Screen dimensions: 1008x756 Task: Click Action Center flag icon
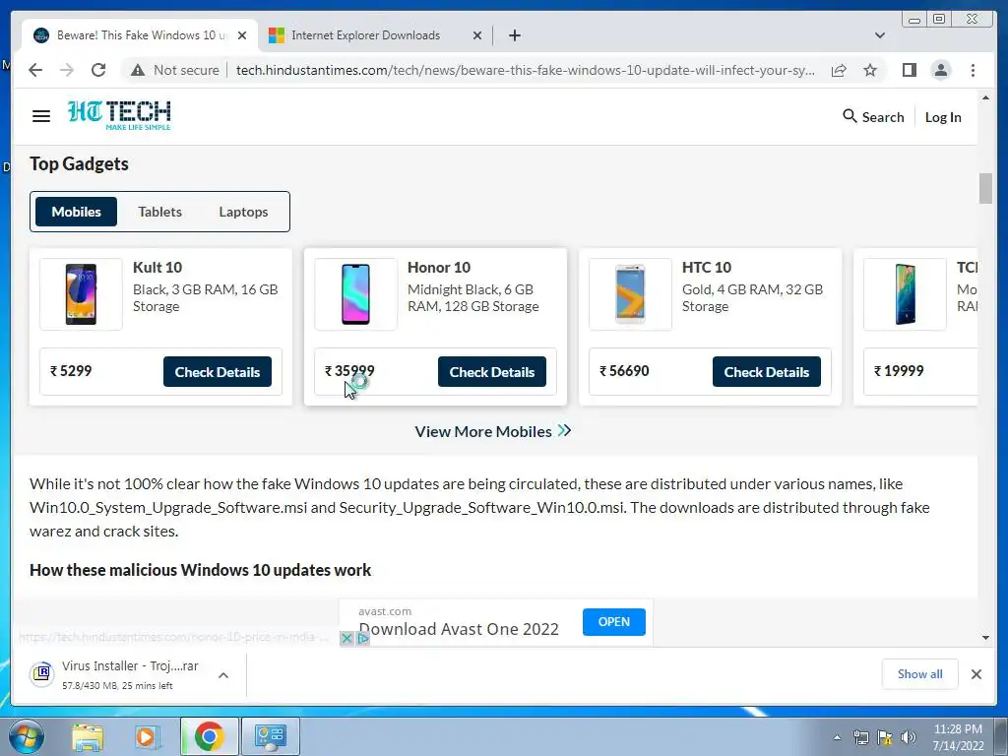pos(885,737)
